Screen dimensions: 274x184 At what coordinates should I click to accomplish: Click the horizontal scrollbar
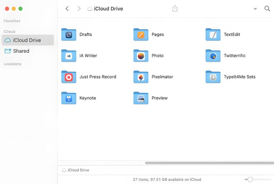(209, 163)
